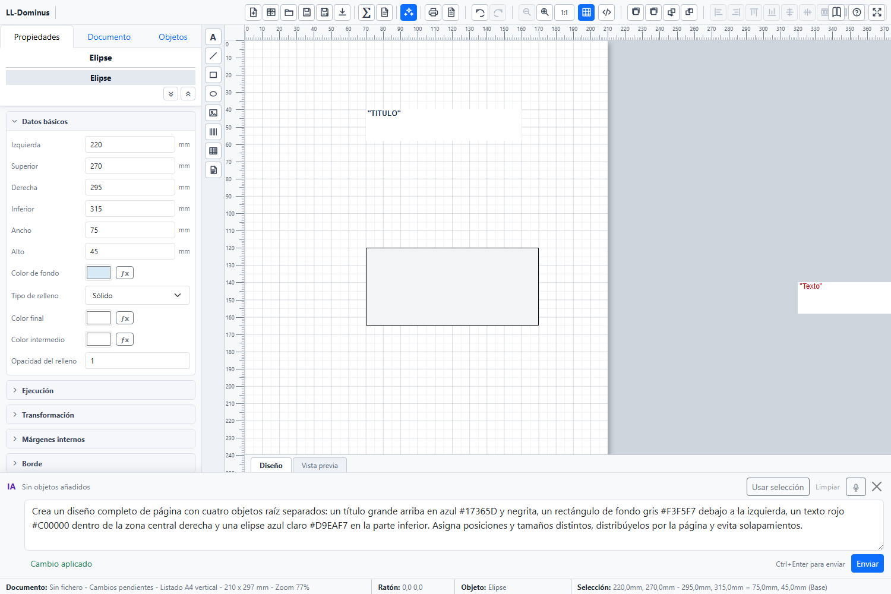The width and height of the screenshot is (891, 594).
Task: Click the double chevron up collapse-all button
Action: [188, 94]
